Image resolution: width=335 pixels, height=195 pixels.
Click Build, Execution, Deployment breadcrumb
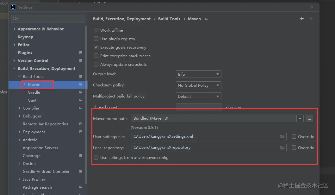pos(122,19)
